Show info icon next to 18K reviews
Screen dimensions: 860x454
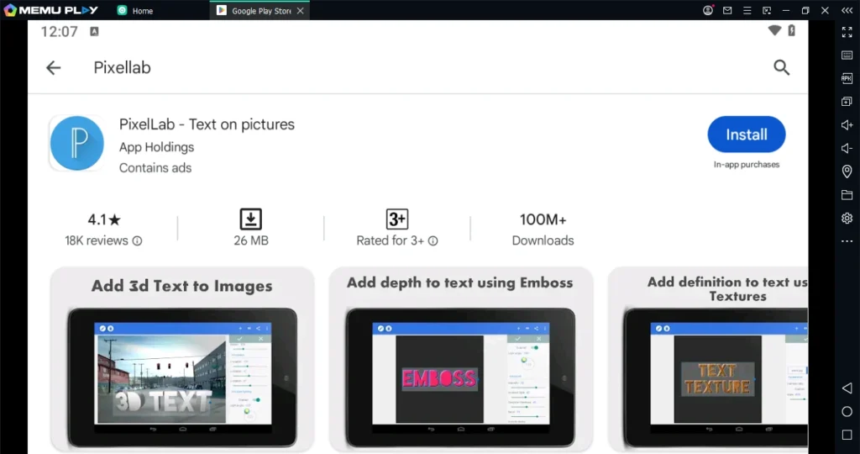click(137, 241)
